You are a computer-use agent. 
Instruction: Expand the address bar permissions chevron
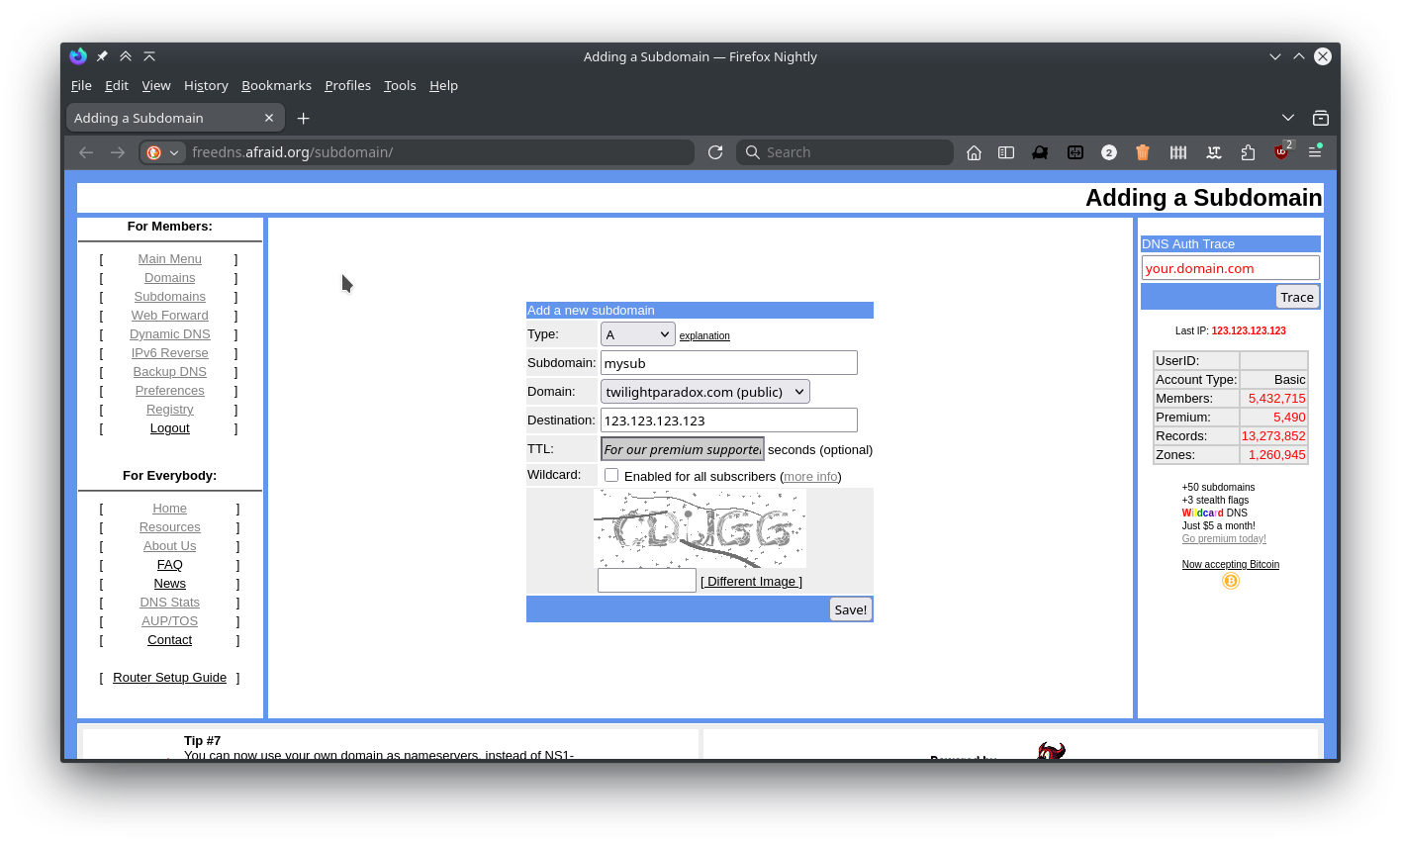pyautogui.click(x=174, y=152)
